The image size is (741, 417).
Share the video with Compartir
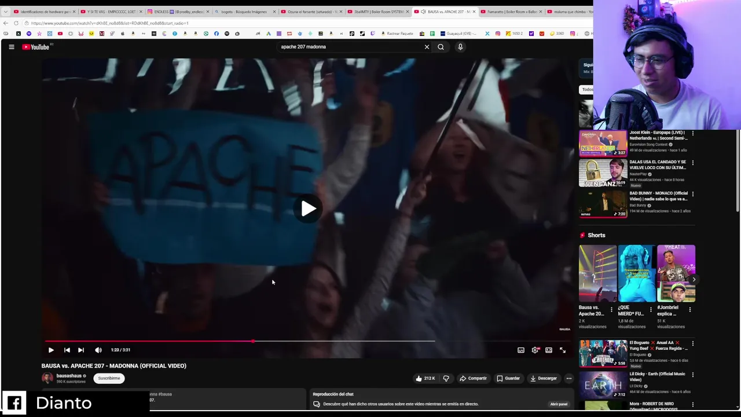click(x=473, y=378)
